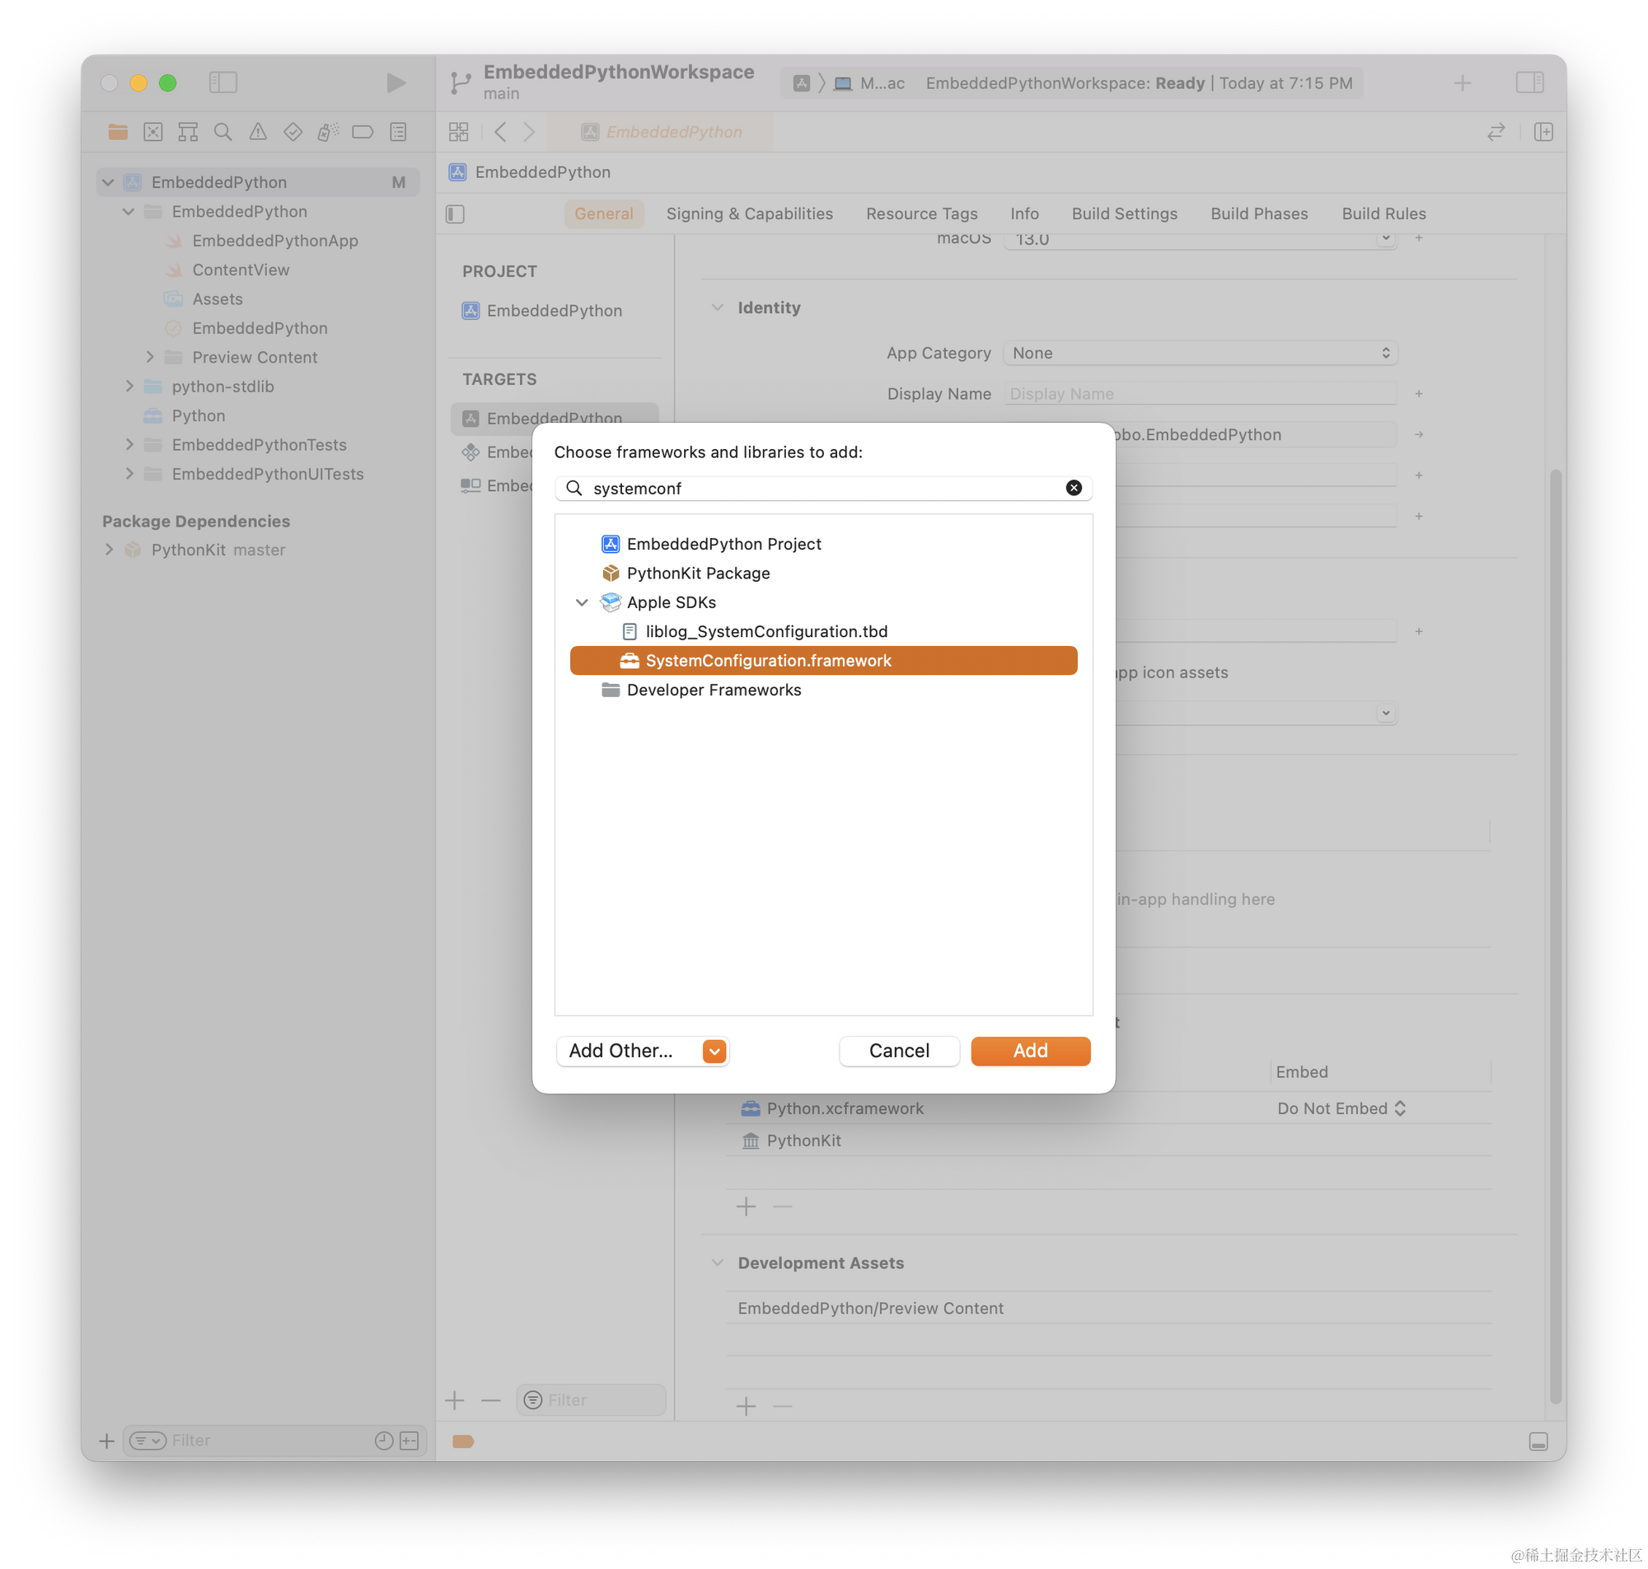Viewport: 1648px width, 1569px height.
Task: Expand the EmbeddedPythonTests group
Action: pyautogui.click(x=129, y=444)
